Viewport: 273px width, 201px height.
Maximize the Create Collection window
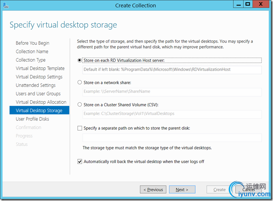pyautogui.click(x=248, y=4)
